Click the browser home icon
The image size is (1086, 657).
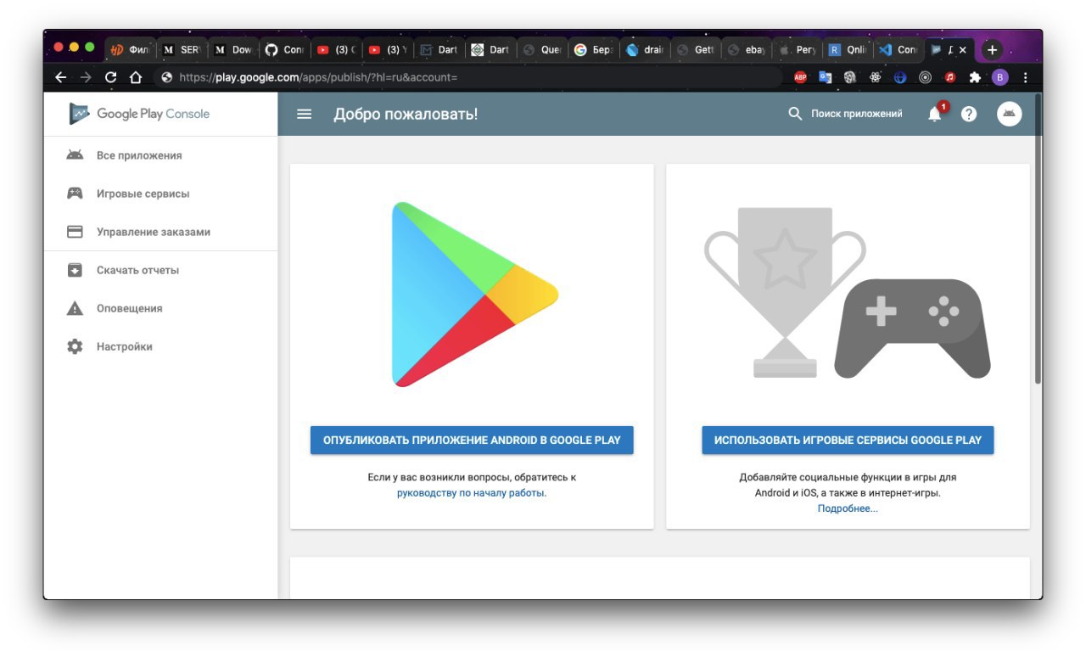[x=135, y=77]
